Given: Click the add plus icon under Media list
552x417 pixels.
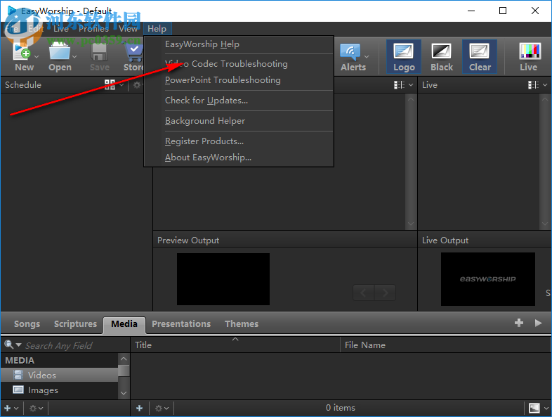Looking at the screenshot, I should [x=8, y=408].
